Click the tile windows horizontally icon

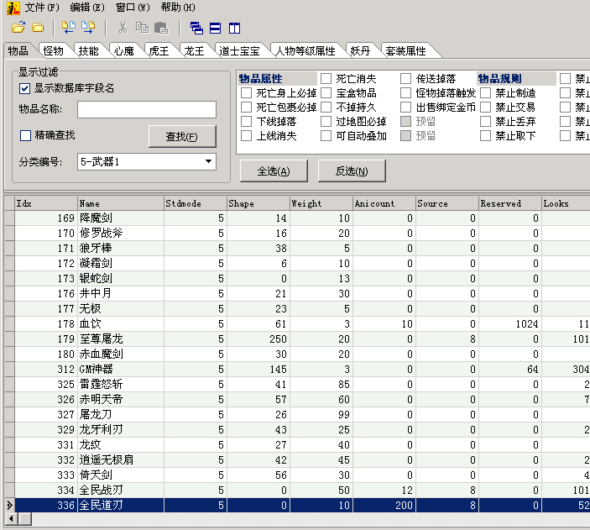click(215, 28)
